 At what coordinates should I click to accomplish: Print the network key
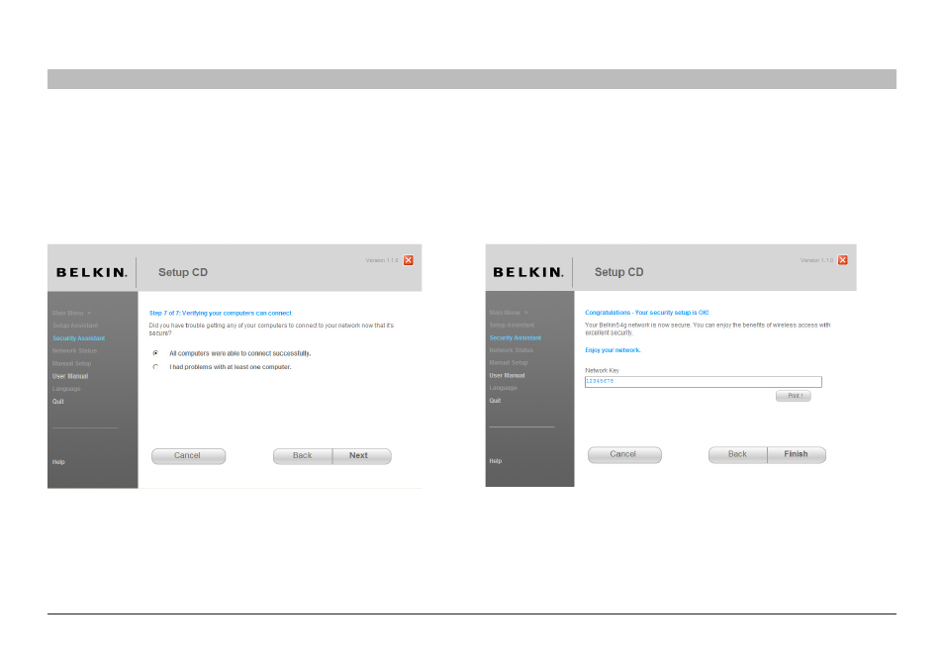click(x=794, y=396)
